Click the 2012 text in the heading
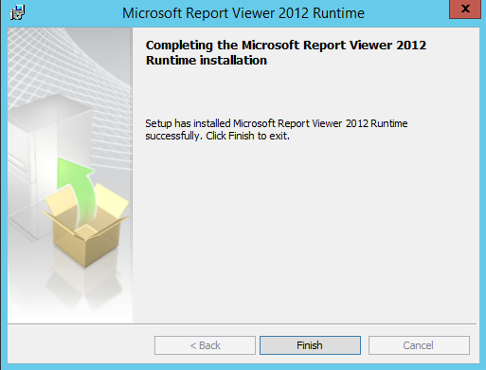The image size is (486, 370). coord(411,45)
